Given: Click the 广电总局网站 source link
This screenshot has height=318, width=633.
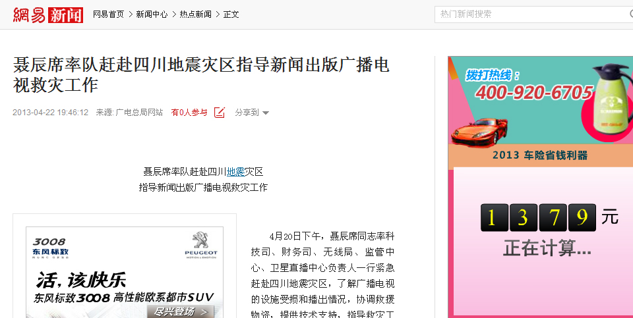Looking at the screenshot, I should [139, 113].
